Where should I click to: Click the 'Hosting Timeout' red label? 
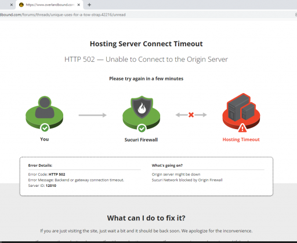(x=241, y=139)
